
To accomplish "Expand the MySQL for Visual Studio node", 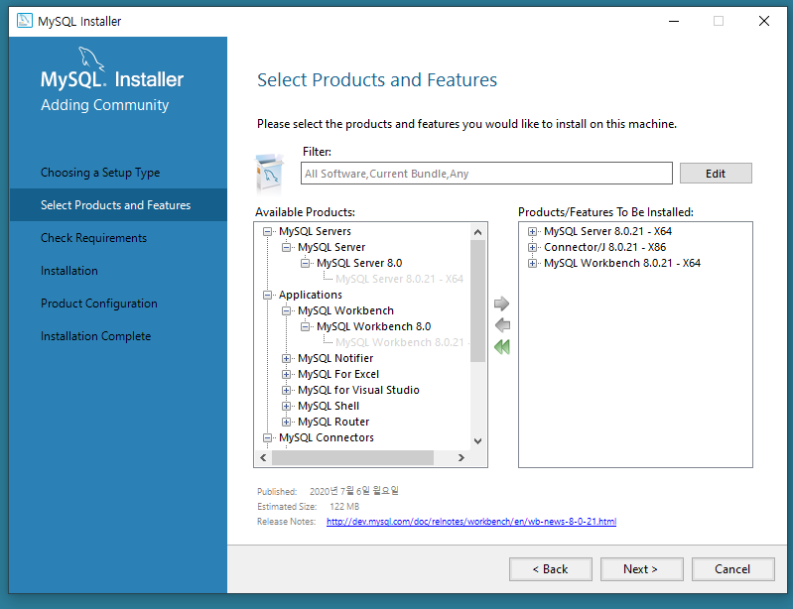I will pyautogui.click(x=286, y=391).
